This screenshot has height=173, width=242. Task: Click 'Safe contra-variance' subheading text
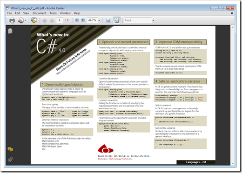pyautogui.click(x=165, y=128)
